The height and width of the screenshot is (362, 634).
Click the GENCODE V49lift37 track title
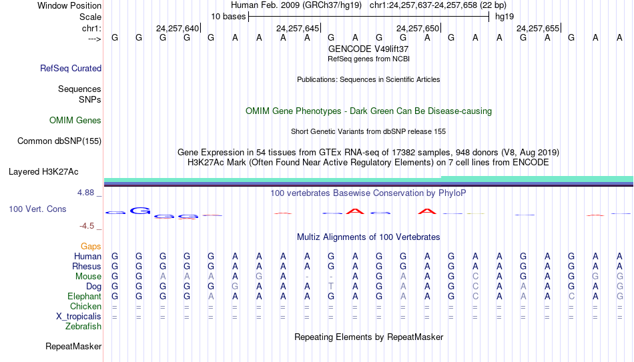point(368,49)
